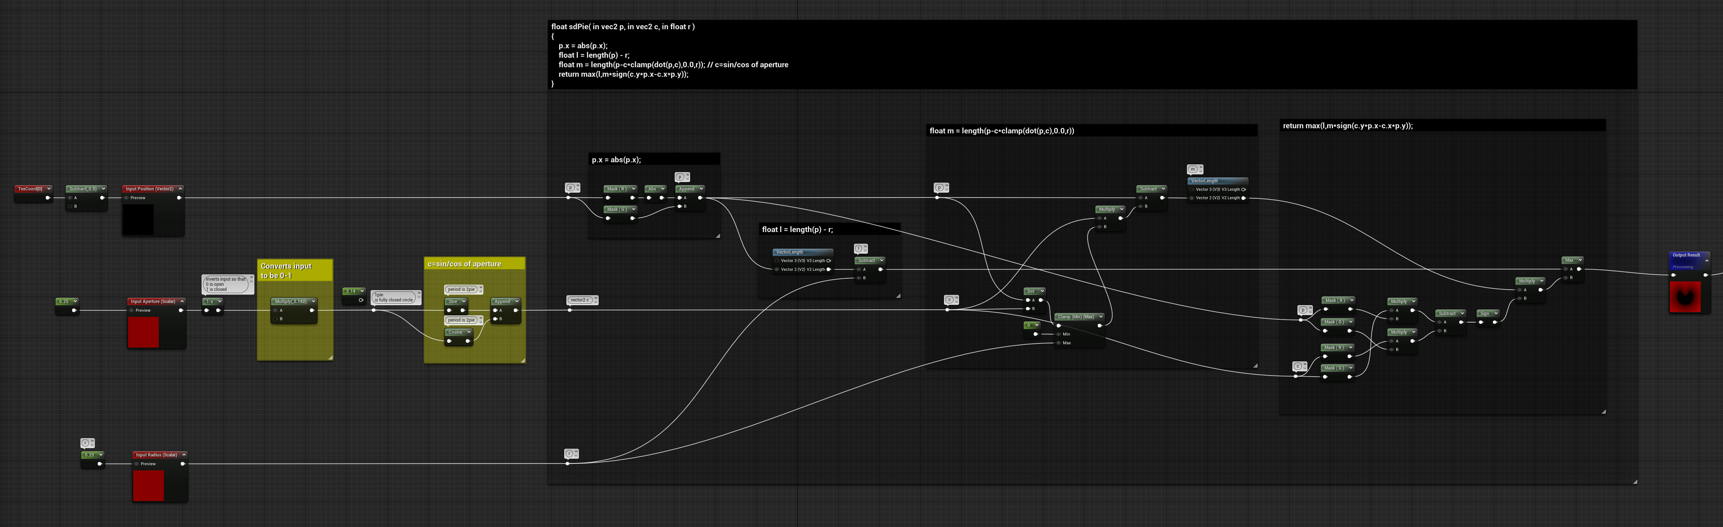The image size is (1723, 527).
Task: Click the Max input pin on Clamp node
Action: coord(1059,343)
